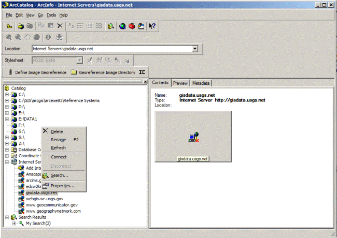Expand the S:\ drive node
Image resolution: width=337 pixels, height=238 pixels.
click(x=7, y=138)
